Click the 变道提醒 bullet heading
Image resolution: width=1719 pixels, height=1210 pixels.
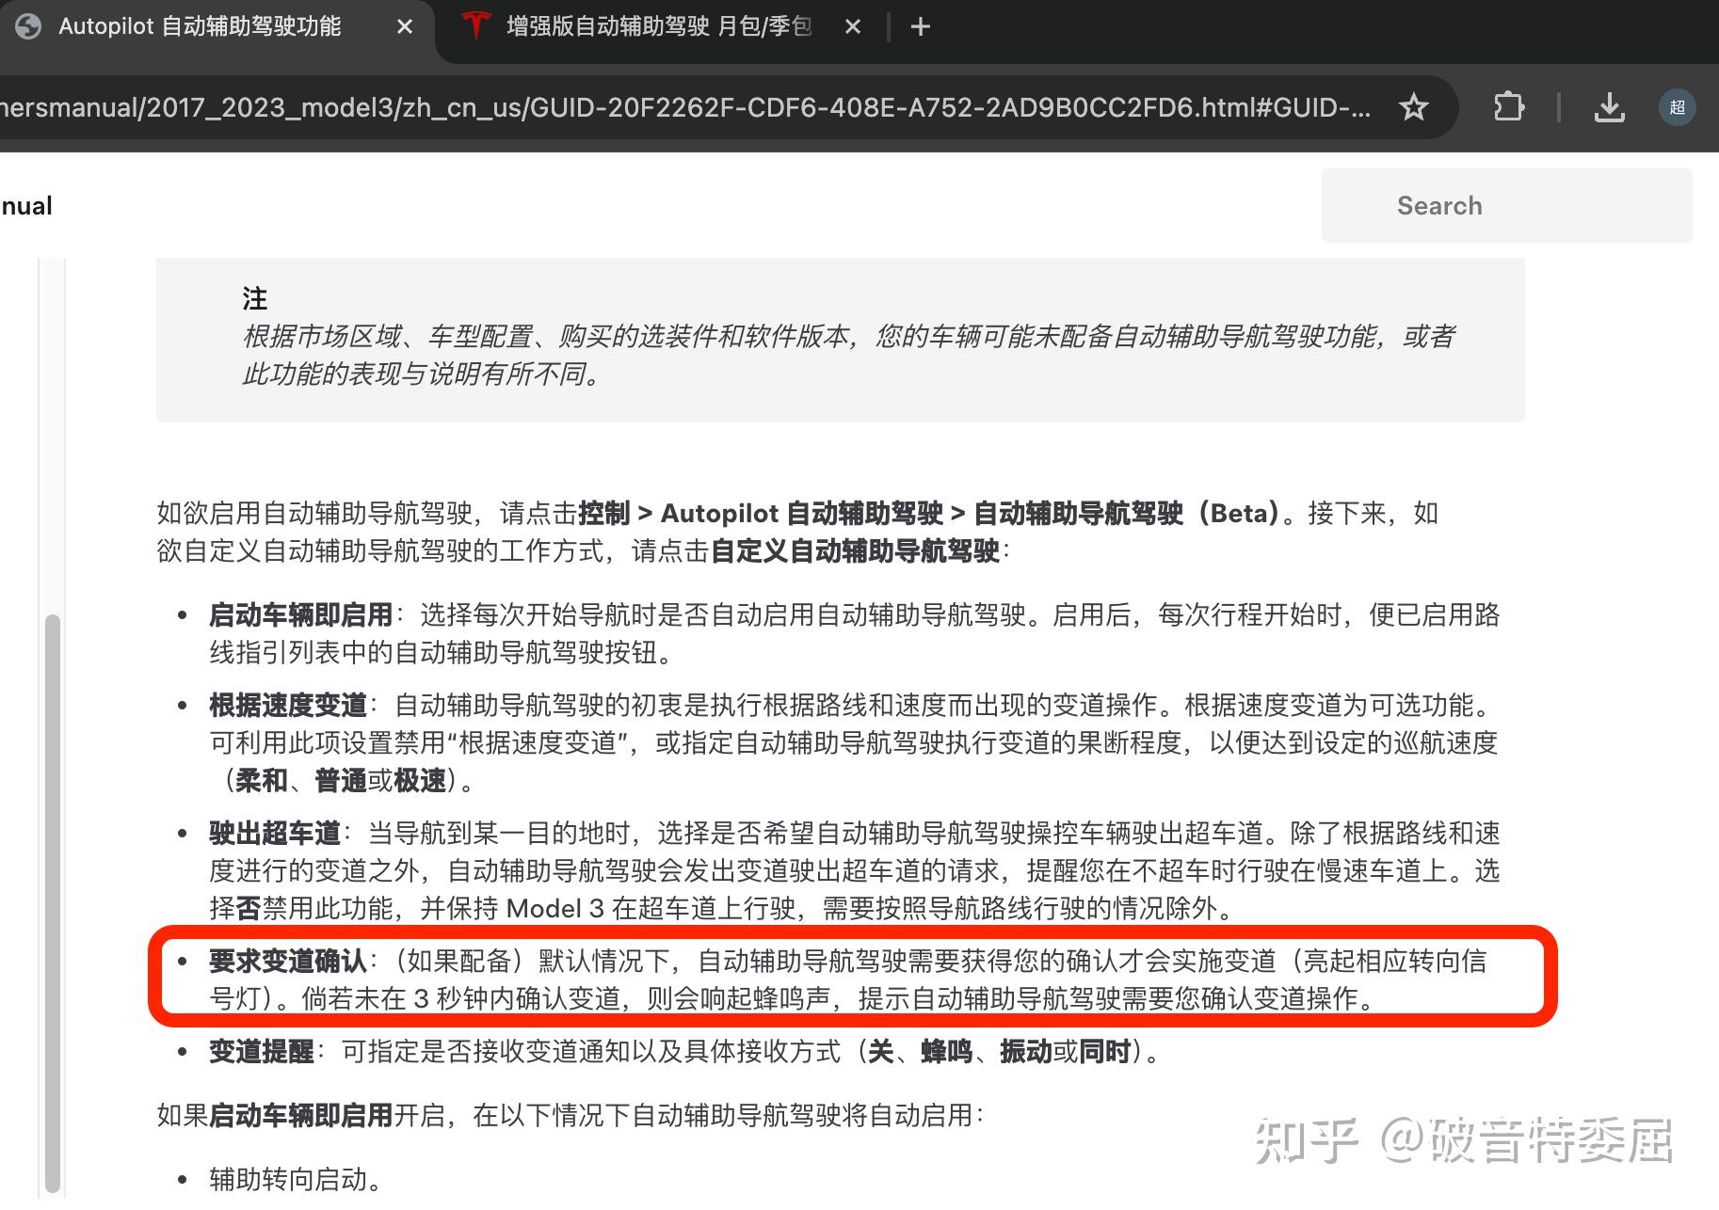pyautogui.click(x=262, y=1051)
